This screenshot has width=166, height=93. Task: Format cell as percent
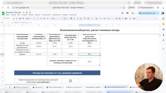(x=38, y=19)
